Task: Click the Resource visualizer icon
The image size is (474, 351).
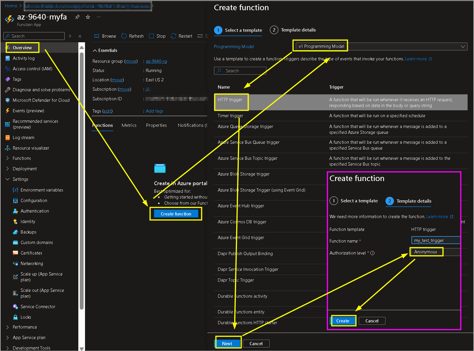Action: 8,148
